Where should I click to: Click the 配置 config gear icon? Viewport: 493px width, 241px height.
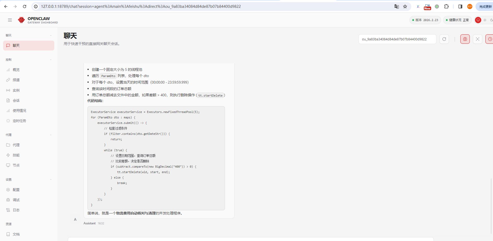pyautogui.click(x=8, y=190)
